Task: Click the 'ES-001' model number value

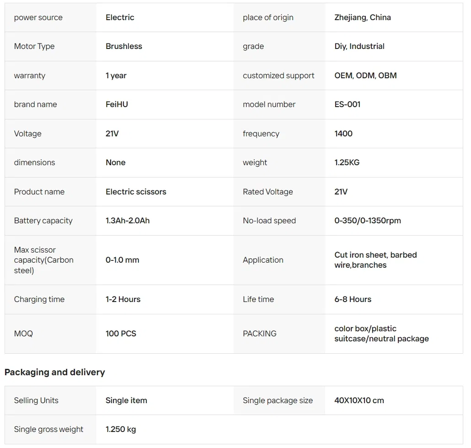Action: (x=348, y=104)
